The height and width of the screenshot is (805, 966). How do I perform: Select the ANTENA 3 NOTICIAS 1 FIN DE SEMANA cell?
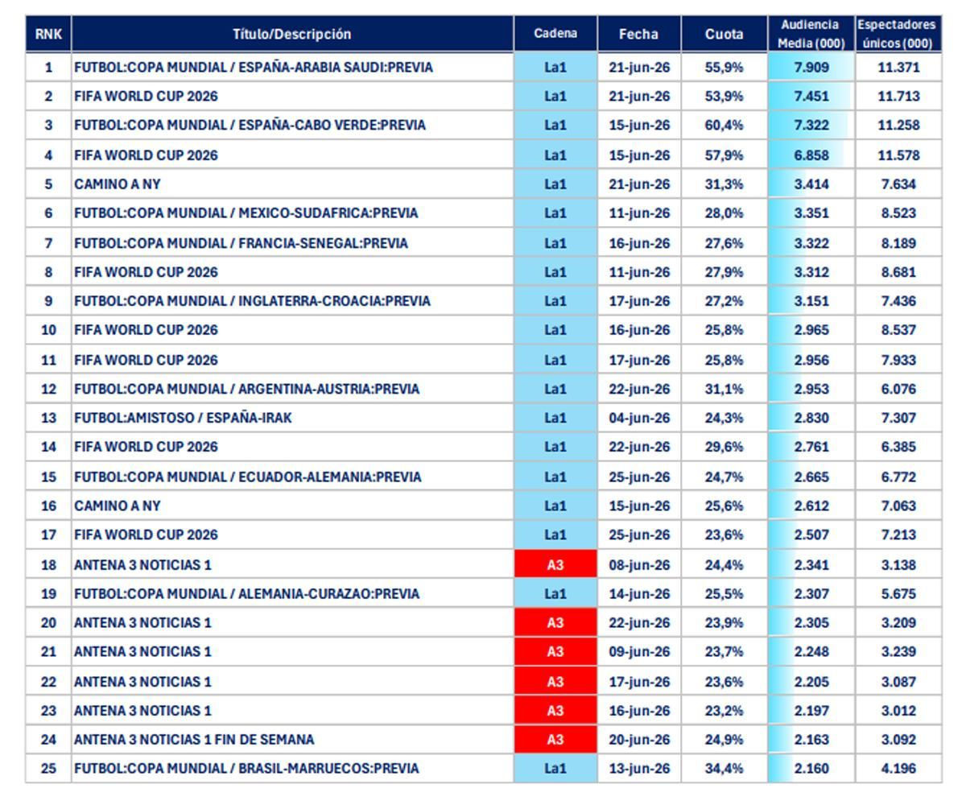point(292,740)
